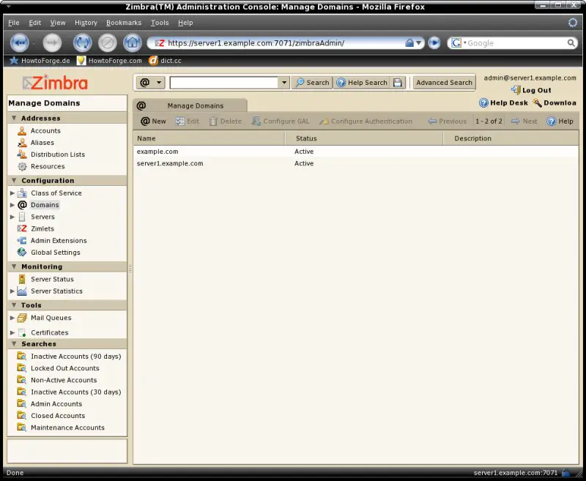This screenshot has height=481, width=586.
Task: Open Mail Queues under Tools
Action: point(51,318)
